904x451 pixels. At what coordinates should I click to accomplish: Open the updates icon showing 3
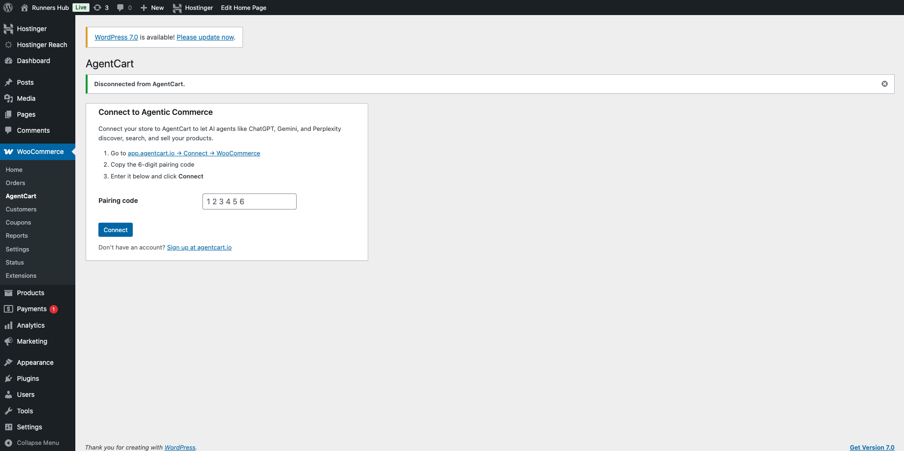[97, 8]
